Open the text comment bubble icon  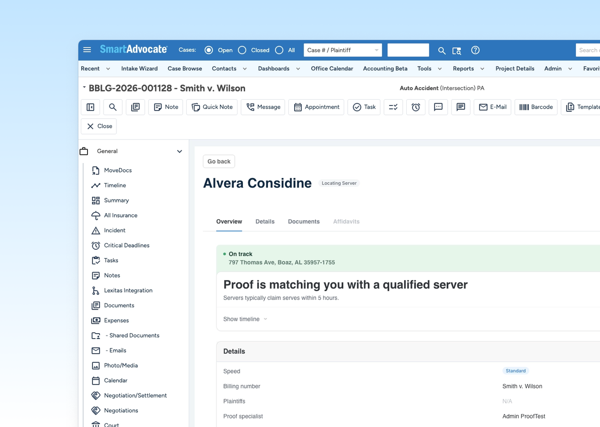(461, 107)
